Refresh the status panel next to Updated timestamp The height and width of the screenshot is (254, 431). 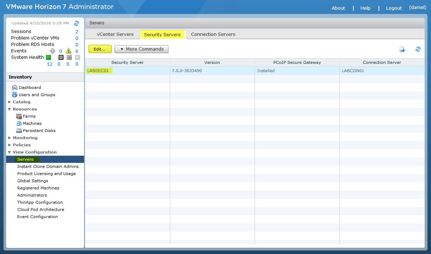pos(77,23)
